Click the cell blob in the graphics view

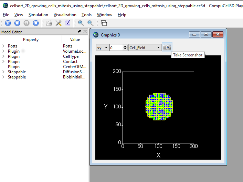coord(159,107)
